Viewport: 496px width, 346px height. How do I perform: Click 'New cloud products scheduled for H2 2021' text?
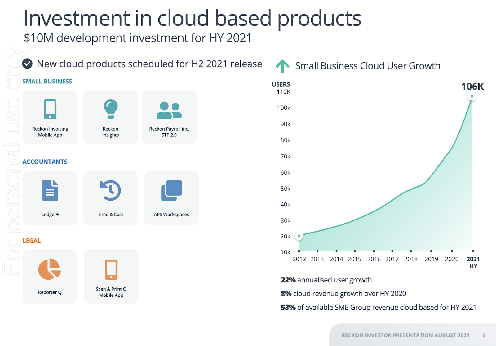pos(149,64)
